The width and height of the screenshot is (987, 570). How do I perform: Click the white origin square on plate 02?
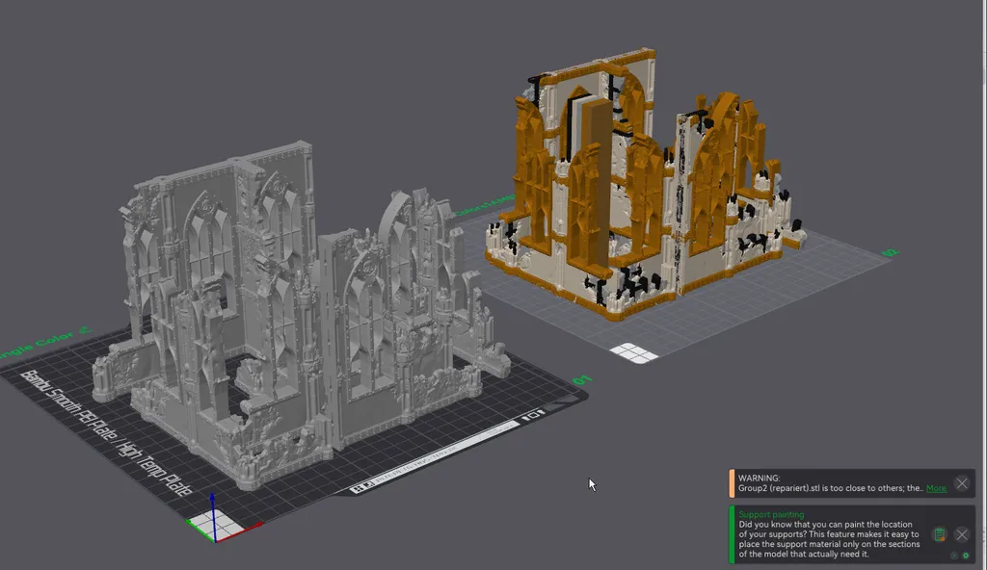click(x=634, y=353)
